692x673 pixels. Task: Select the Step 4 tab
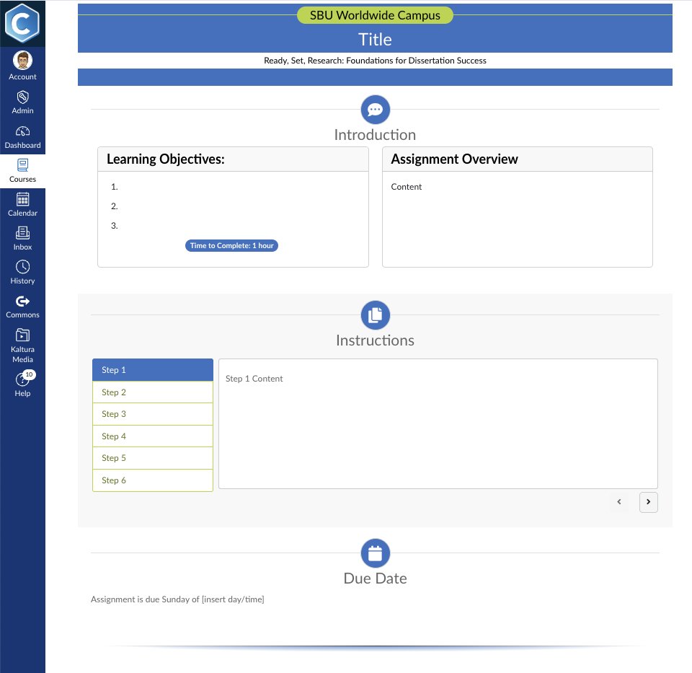[153, 436]
